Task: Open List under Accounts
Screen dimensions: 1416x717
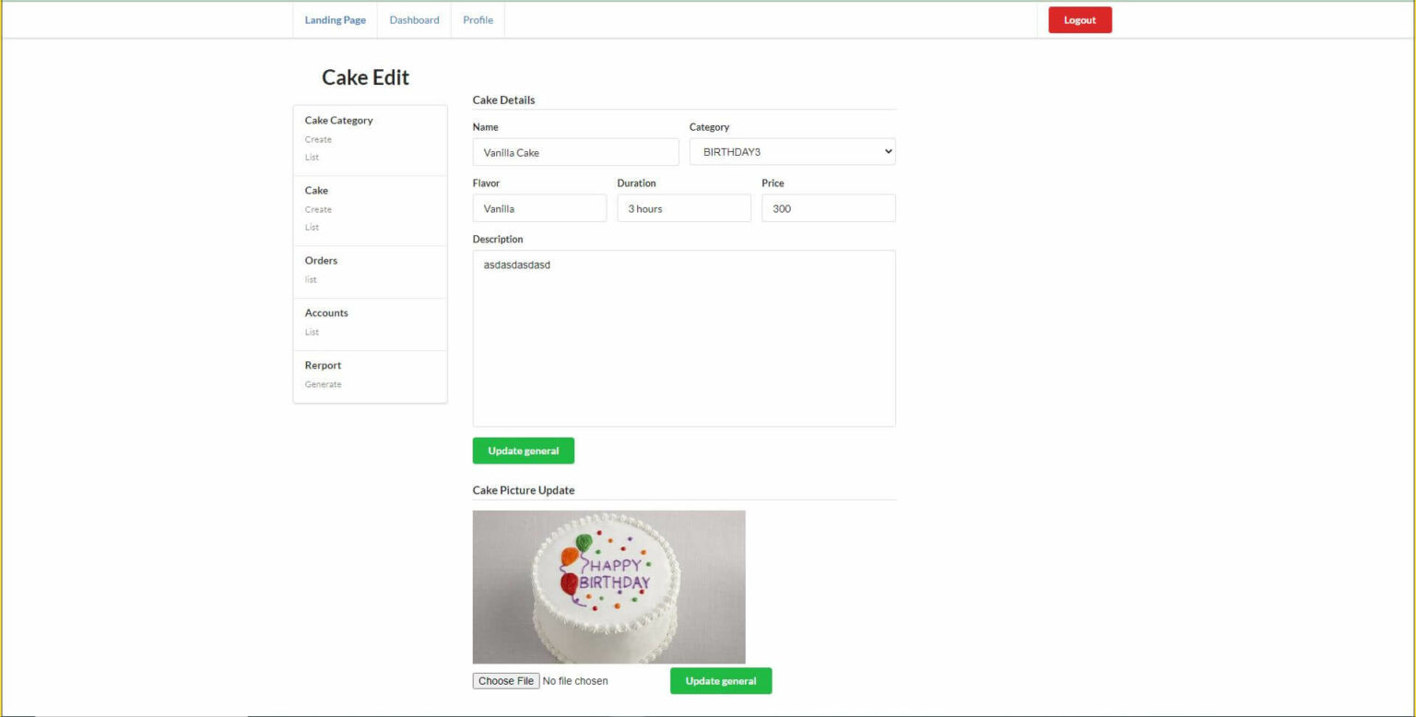Action: 311,332
